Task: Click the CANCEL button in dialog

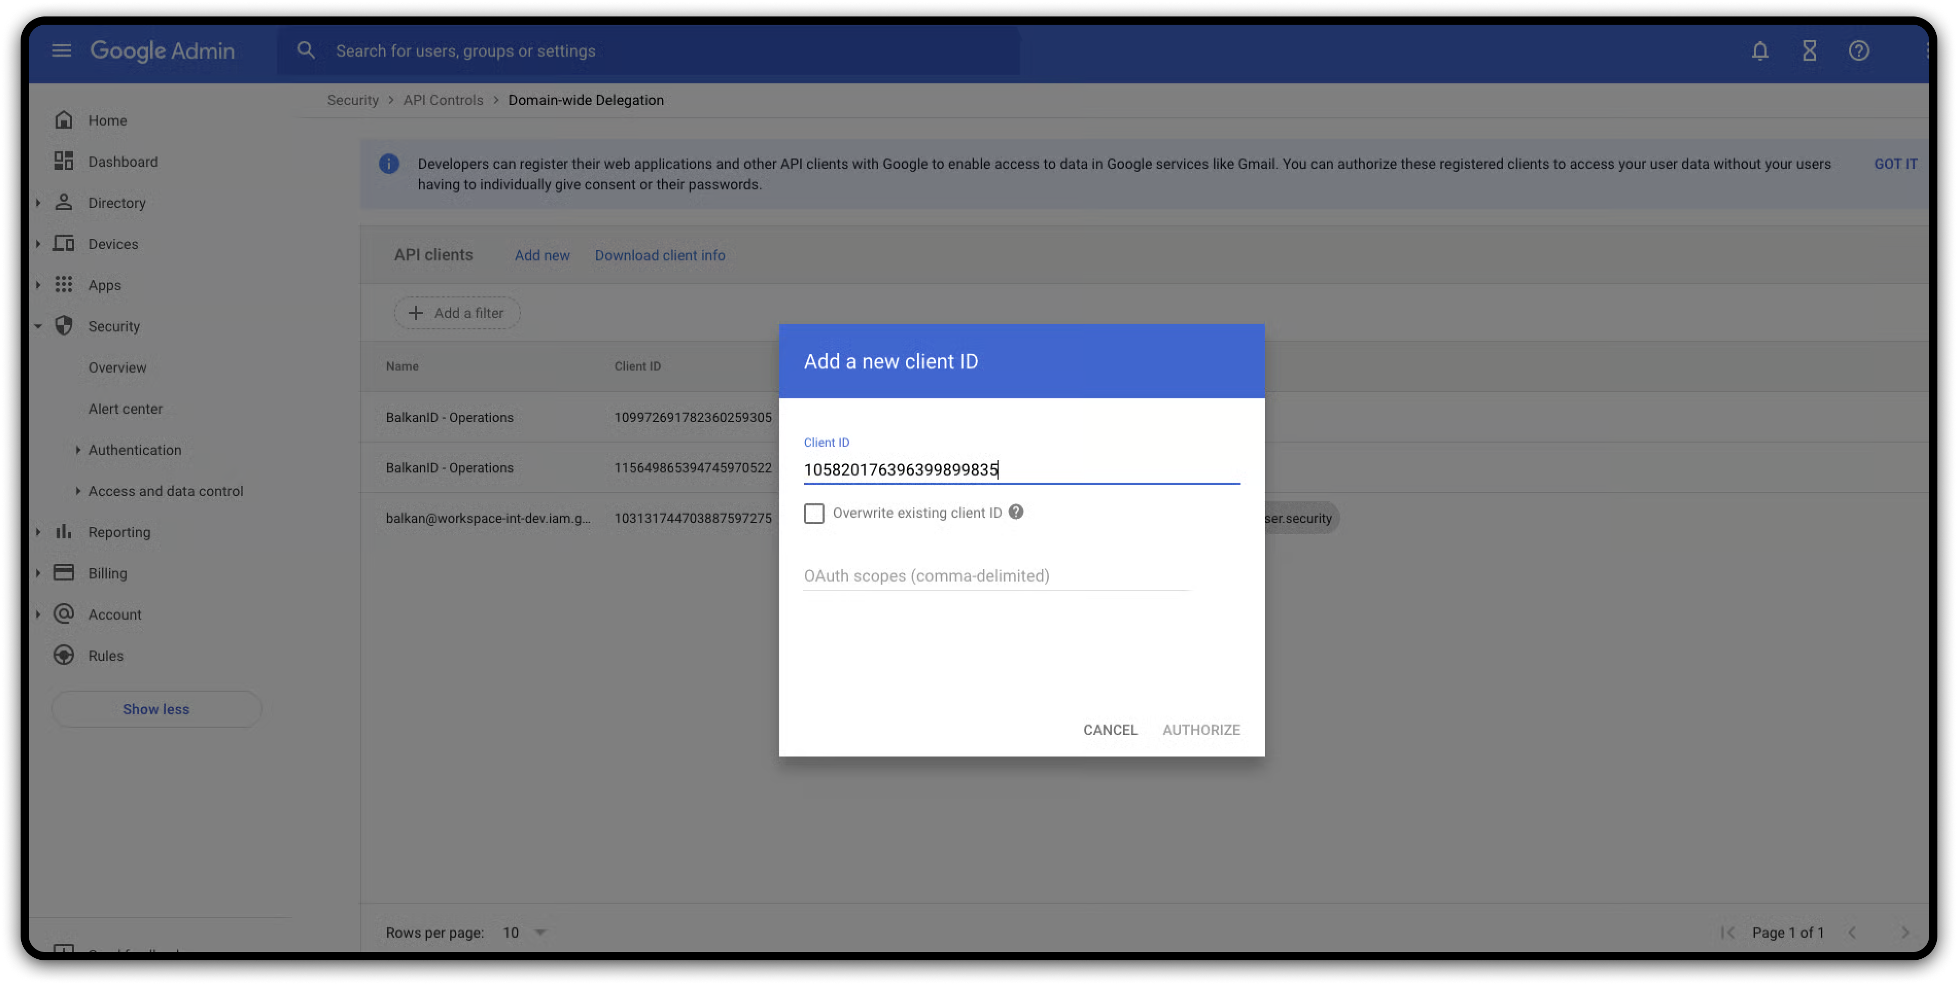Action: (x=1110, y=730)
